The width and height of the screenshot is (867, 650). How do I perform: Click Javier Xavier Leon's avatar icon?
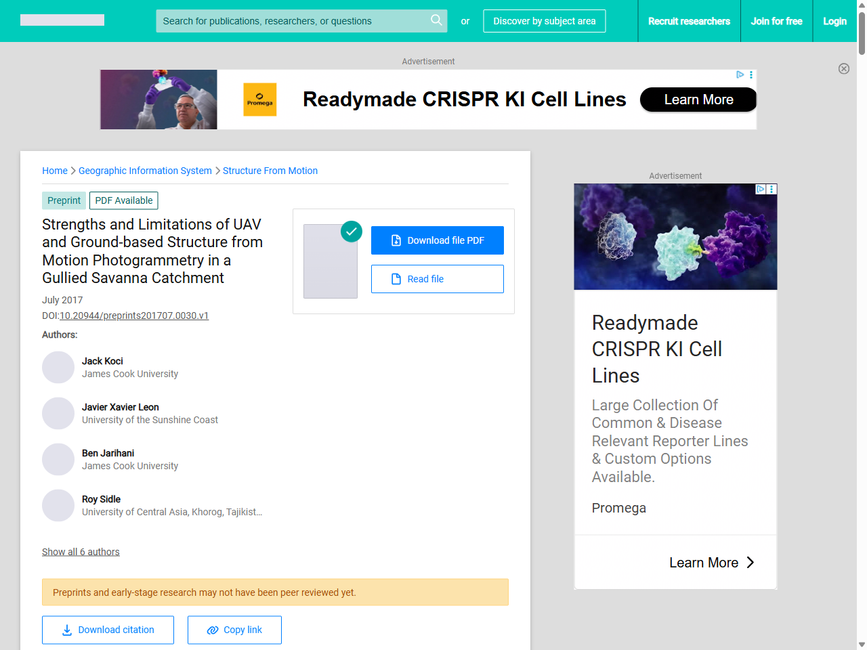58,414
